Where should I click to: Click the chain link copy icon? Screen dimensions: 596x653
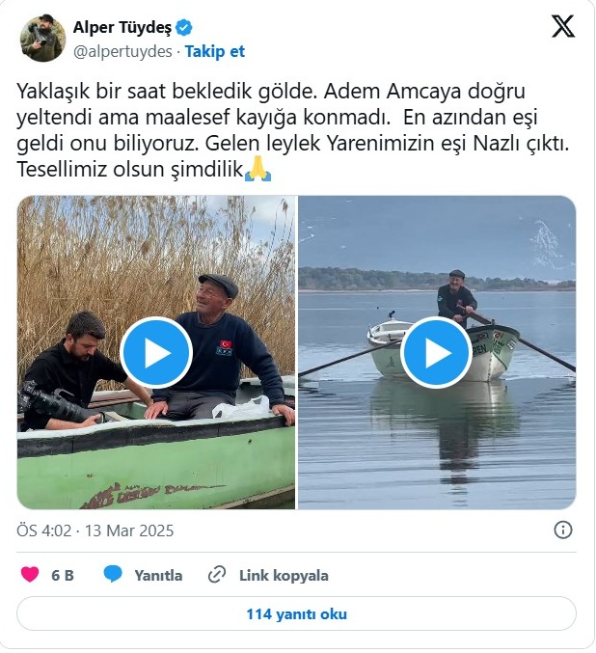[217, 575]
